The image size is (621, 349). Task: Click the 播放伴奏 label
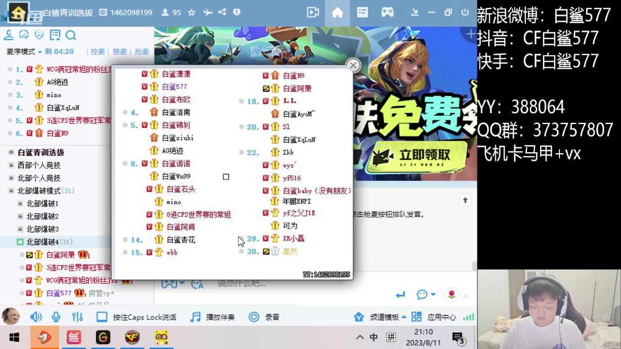pos(220,317)
